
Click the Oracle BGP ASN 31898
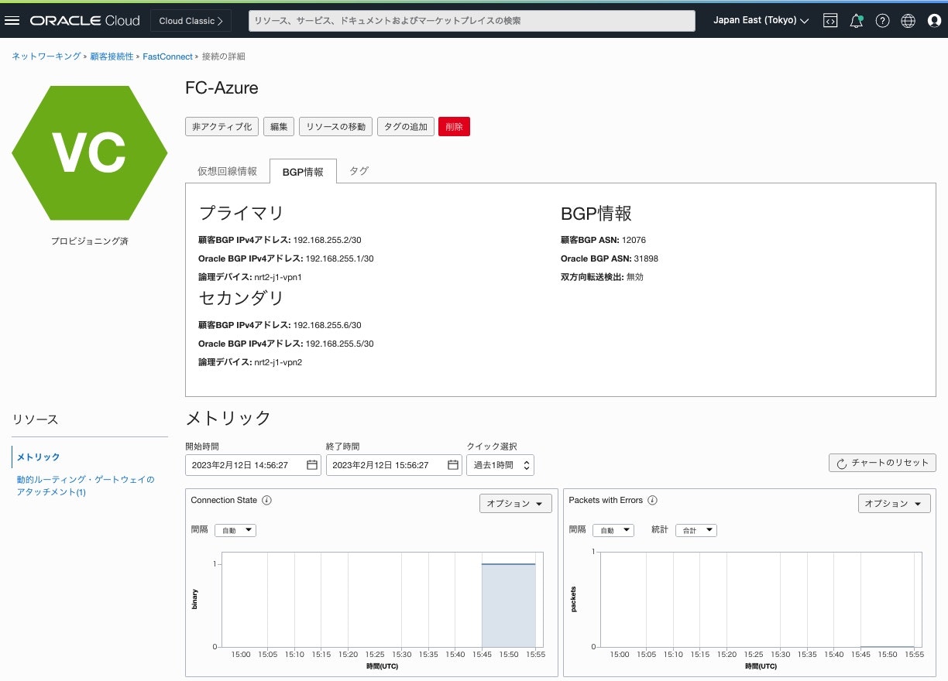coord(646,258)
